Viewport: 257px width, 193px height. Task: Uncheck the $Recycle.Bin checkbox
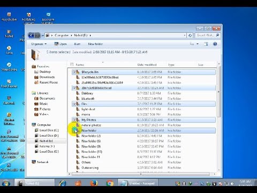74,72
